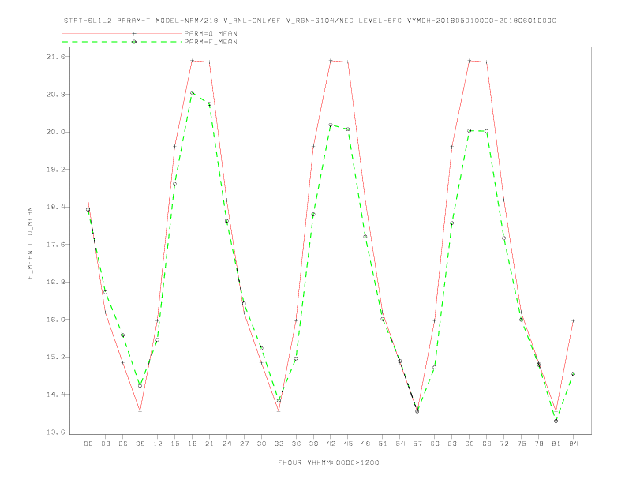Click the 57 forecast hour tick label
The height and width of the screenshot is (483, 625).
(417, 444)
